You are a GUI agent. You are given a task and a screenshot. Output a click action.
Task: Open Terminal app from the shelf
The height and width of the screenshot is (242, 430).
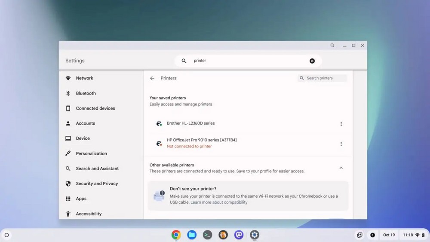pos(207,235)
